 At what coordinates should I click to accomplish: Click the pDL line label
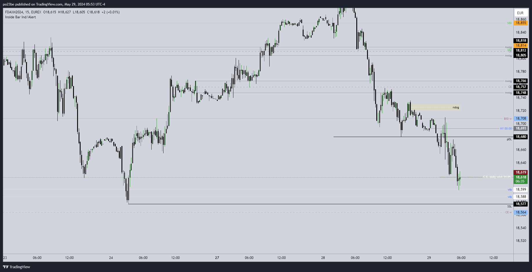[509, 139]
